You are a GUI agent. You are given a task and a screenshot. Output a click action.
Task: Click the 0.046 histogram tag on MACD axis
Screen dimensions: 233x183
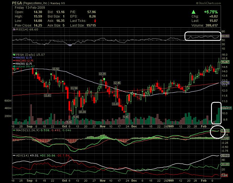pyautogui.click(x=225, y=138)
